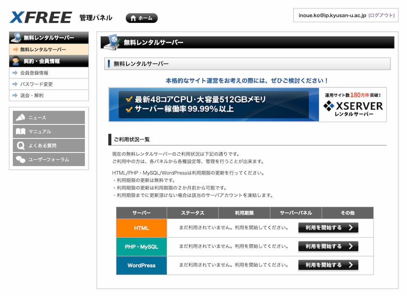Click the ログアウト logout link
The image size is (407, 296).
tap(382, 15)
